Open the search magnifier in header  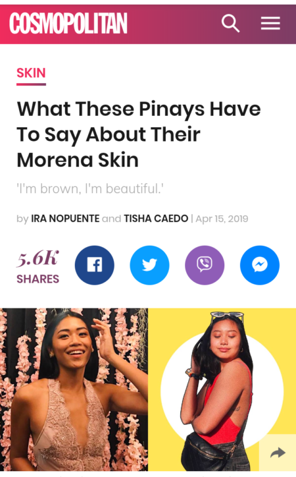[x=230, y=23]
